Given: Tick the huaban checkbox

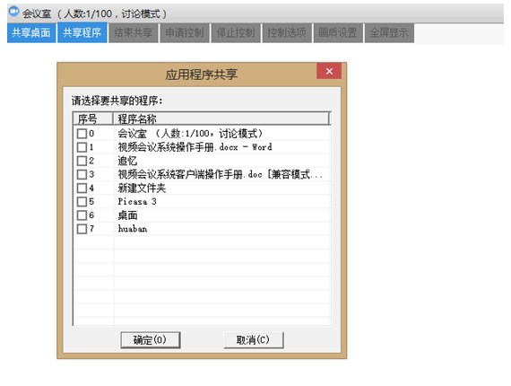Looking at the screenshot, I should [x=82, y=229].
